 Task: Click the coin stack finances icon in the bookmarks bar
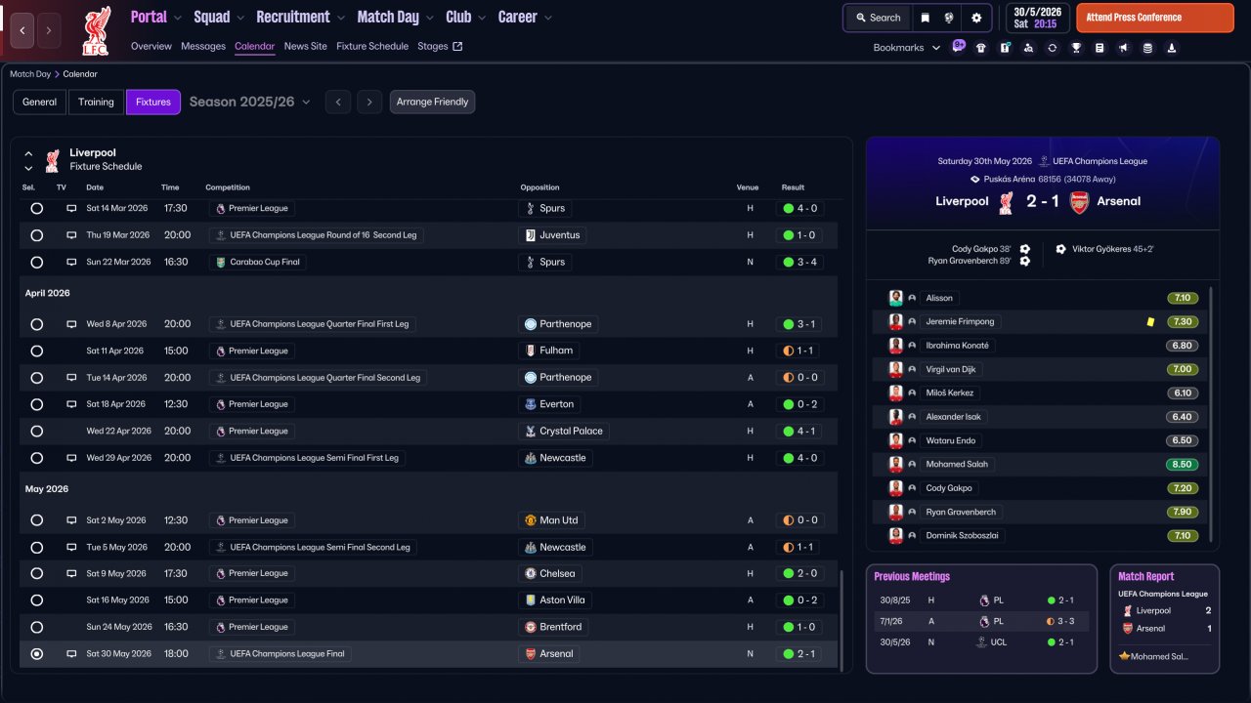[x=1147, y=48]
